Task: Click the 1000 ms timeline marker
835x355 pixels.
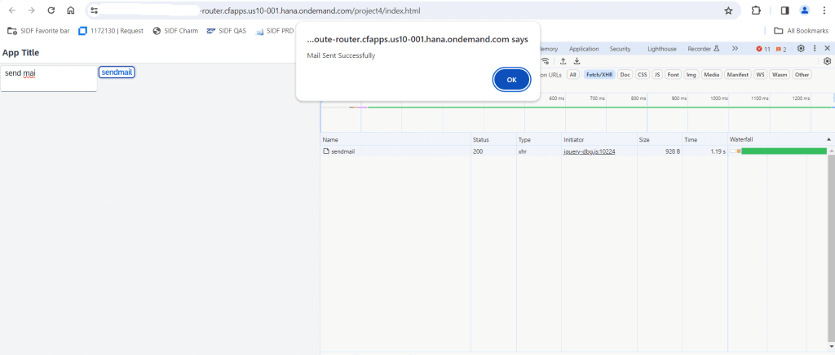Action: coord(718,99)
